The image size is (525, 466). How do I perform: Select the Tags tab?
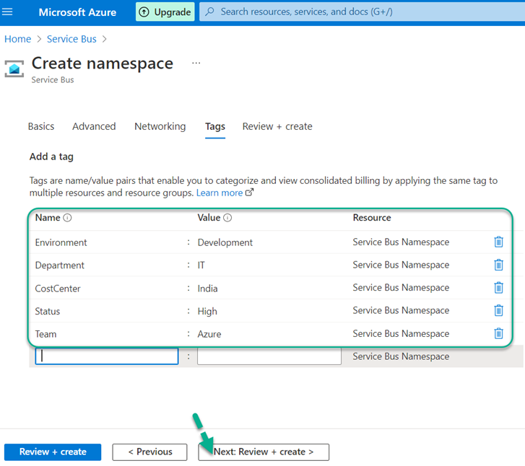point(215,126)
